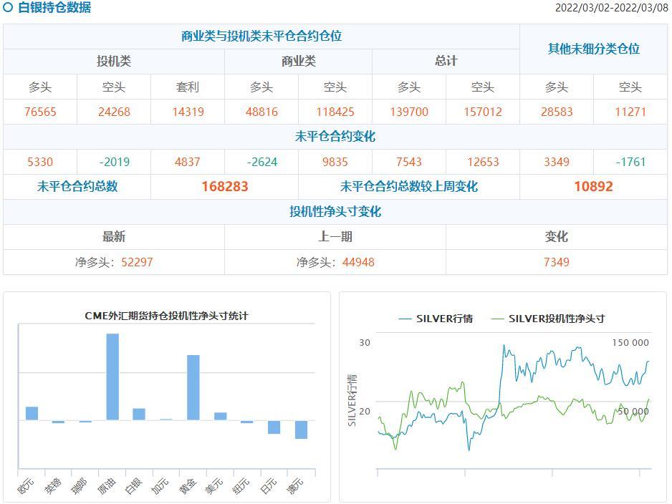Click the weekly change value 10892
The width and height of the screenshot is (672, 504).
(593, 187)
